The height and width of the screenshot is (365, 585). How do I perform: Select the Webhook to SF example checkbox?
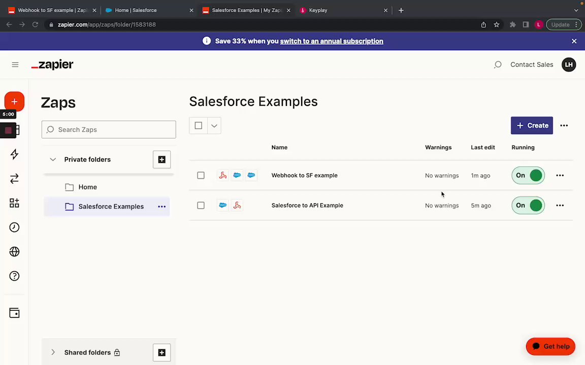pyautogui.click(x=201, y=175)
